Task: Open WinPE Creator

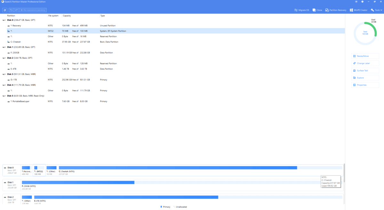Action: (x=359, y=10)
